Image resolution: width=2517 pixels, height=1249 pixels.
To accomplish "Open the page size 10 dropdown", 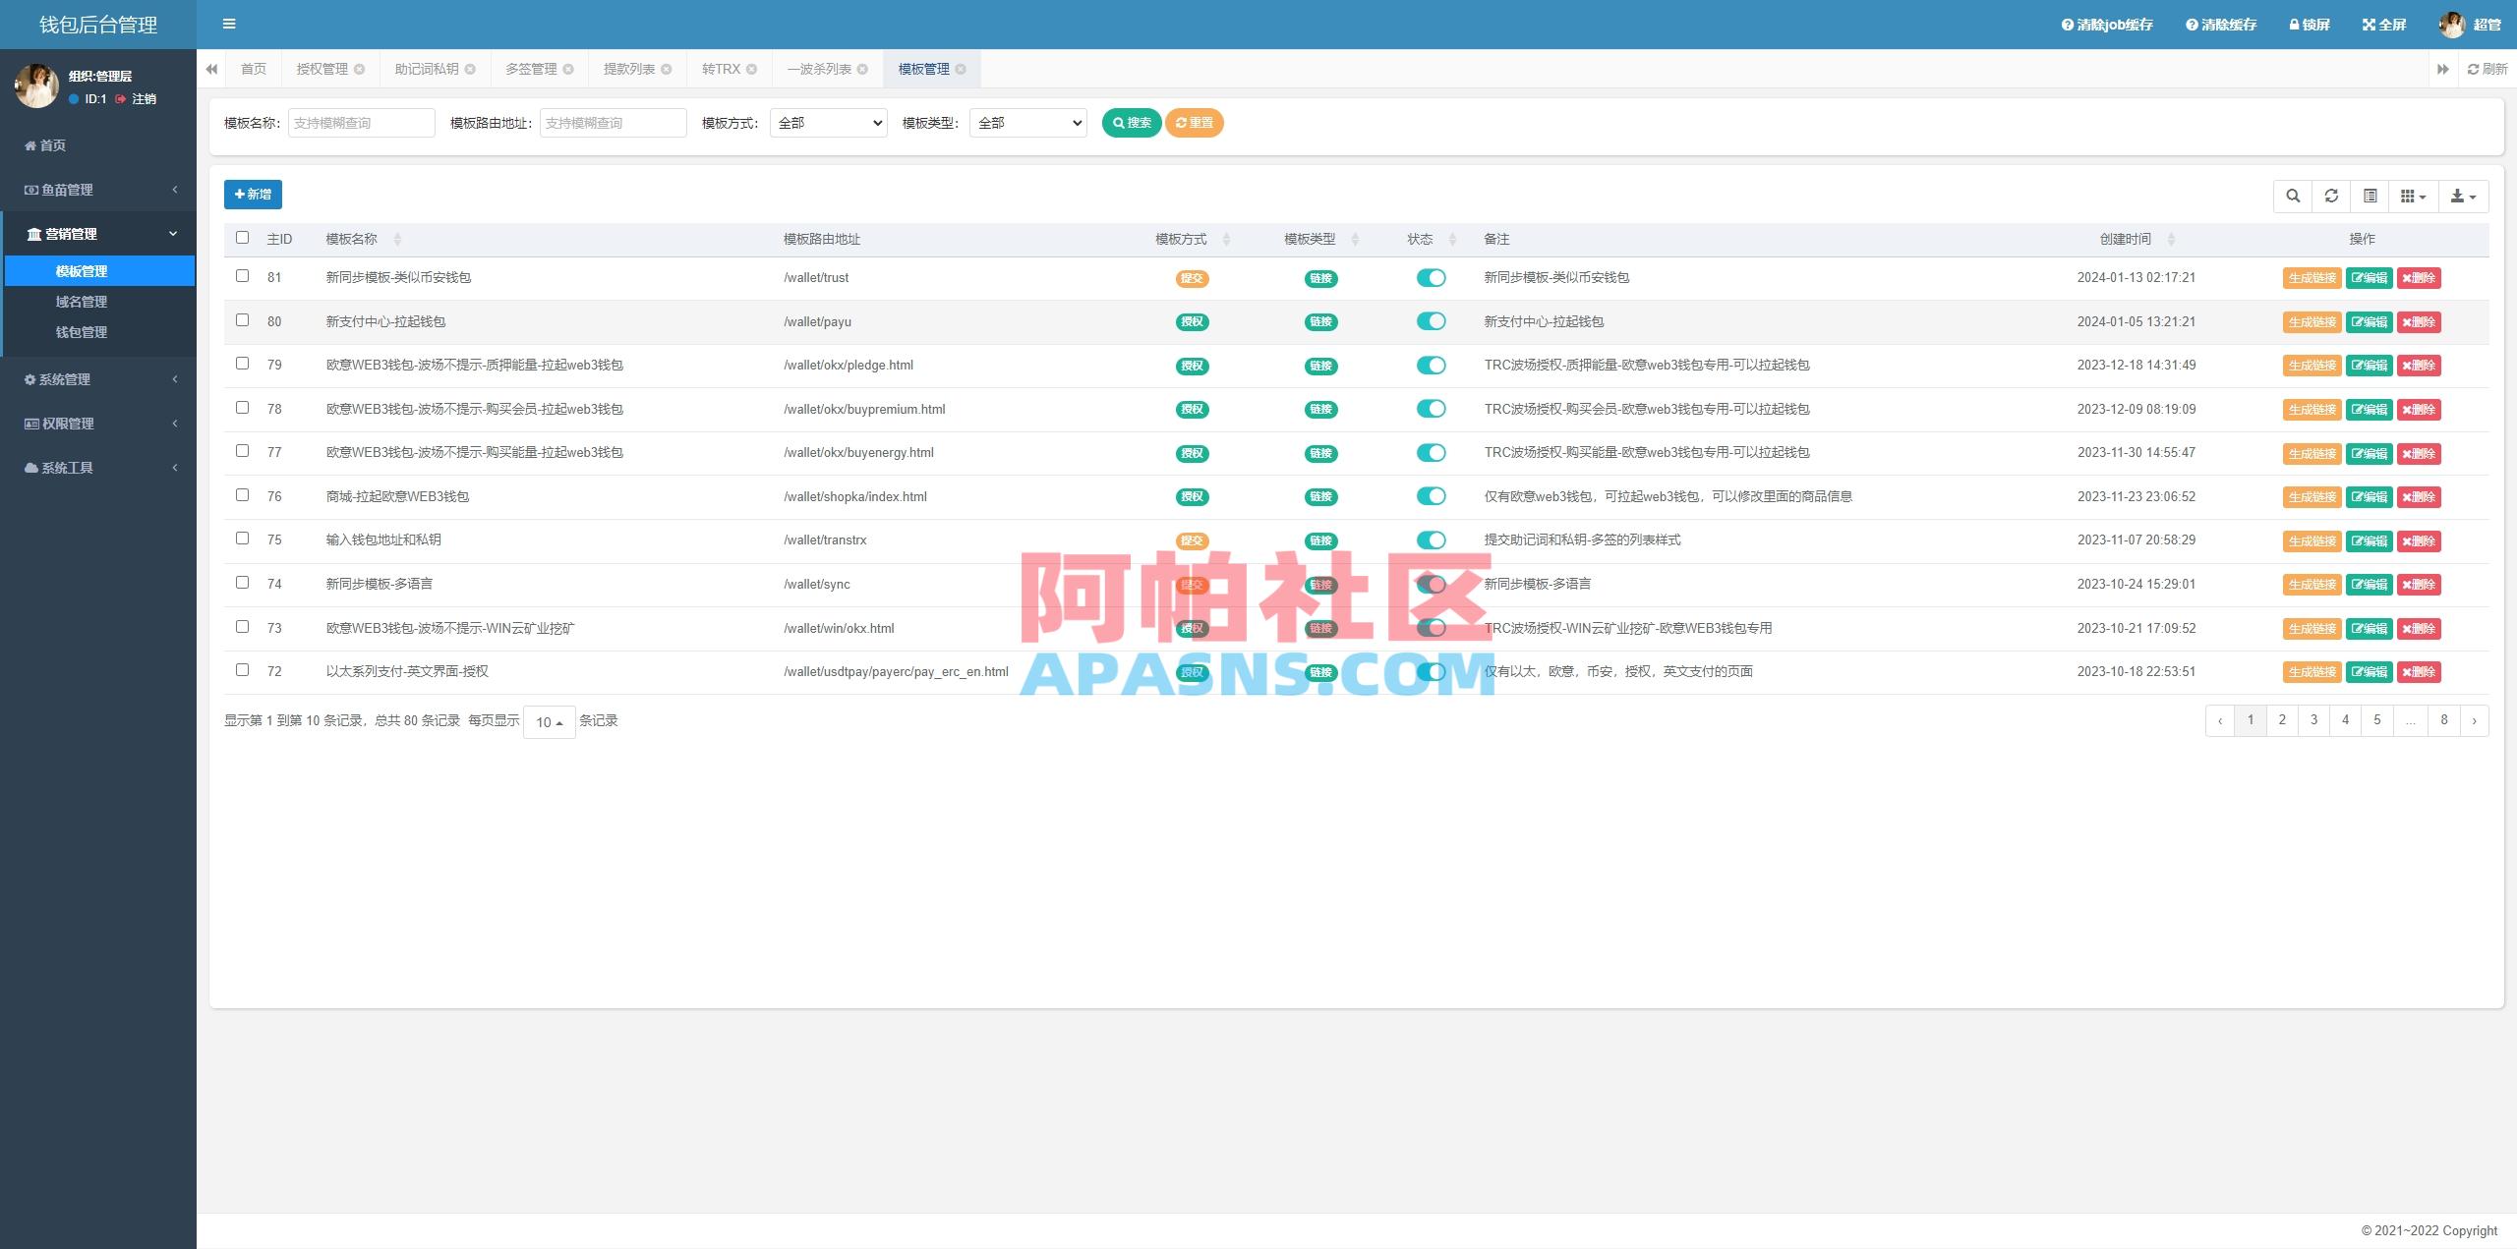I will click(548, 721).
